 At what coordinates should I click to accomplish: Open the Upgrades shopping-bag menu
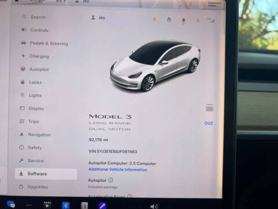[33, 187]
